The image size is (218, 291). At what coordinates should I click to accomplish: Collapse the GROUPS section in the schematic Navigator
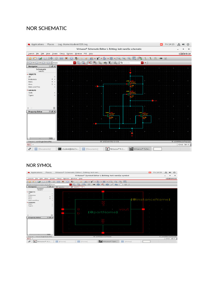[x=28, y=90]
